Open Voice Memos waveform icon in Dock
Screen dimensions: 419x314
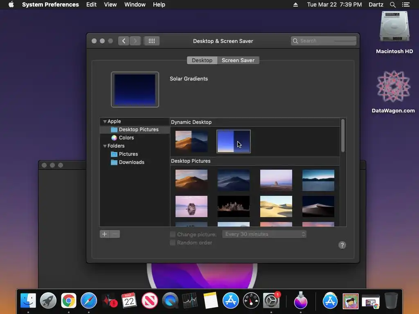109,301
